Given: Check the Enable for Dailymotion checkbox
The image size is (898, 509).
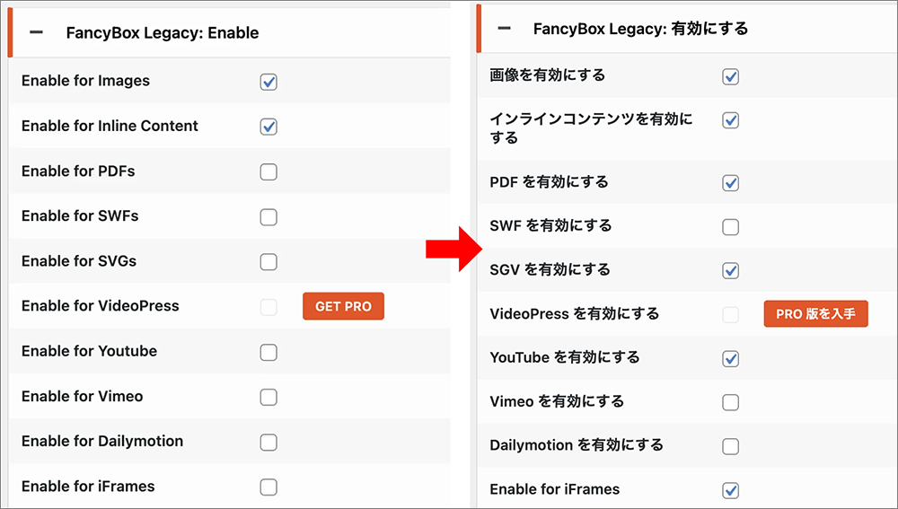Looking at the screenshot, I should (269, 442).
